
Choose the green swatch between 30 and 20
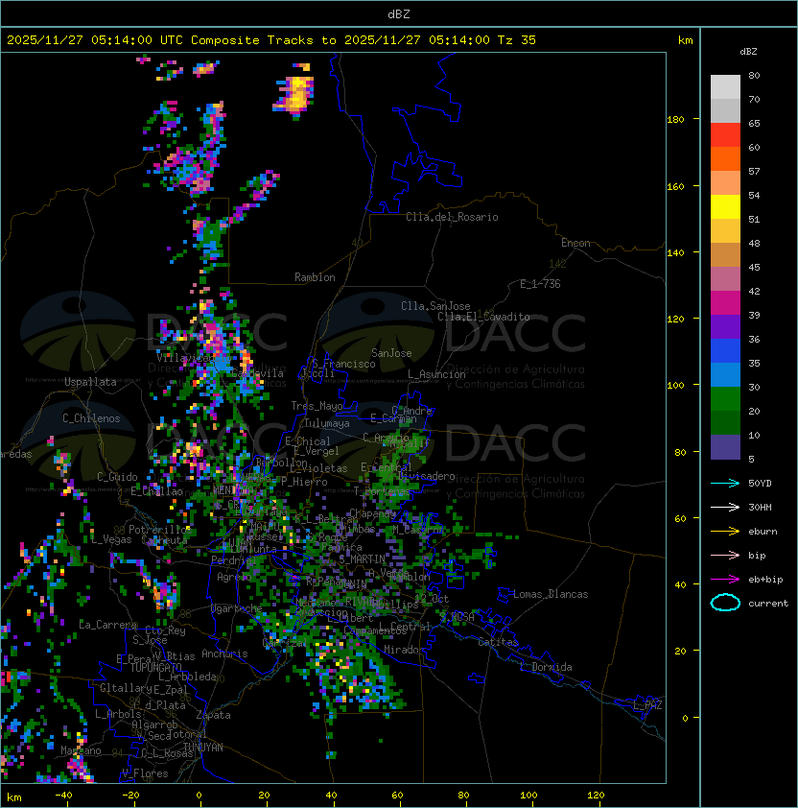point(725,399)
